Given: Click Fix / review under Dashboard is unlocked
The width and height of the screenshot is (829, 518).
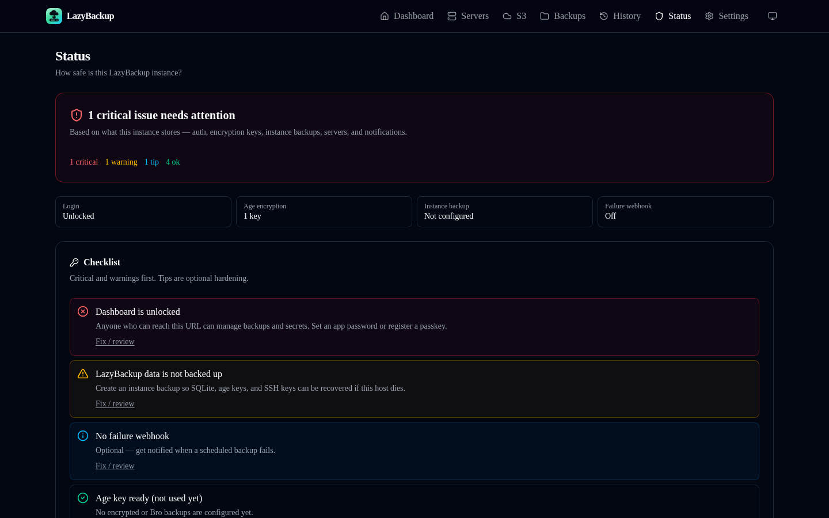Looking at the screenshot, I should (115, 341).
